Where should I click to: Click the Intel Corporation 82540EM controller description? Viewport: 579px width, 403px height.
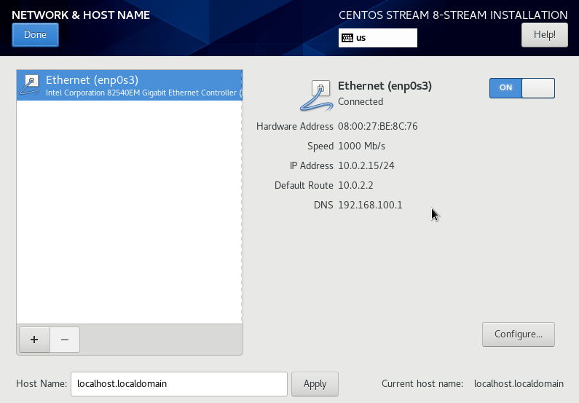144,93
